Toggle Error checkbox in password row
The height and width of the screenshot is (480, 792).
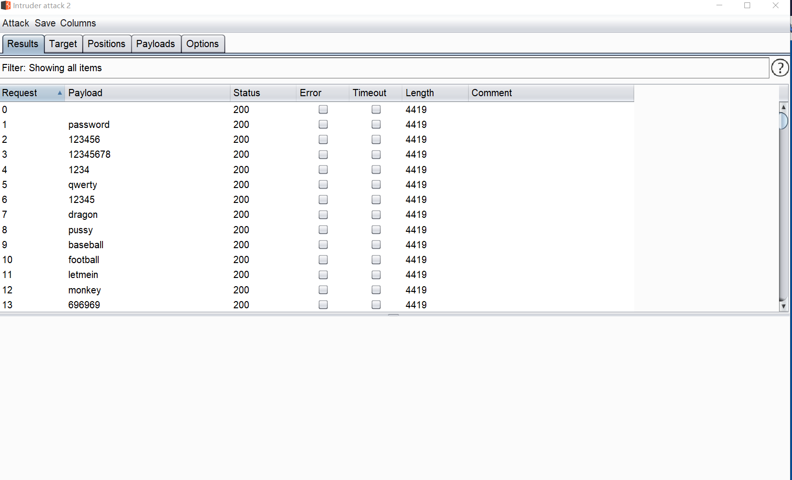(323, 125)
